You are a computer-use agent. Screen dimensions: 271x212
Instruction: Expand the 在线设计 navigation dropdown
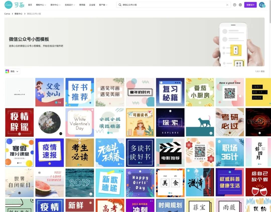tap(70, 5)
